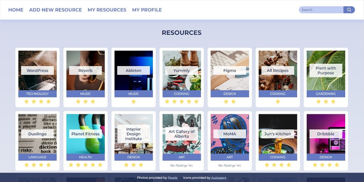Go to HOME page

[16, 10]
